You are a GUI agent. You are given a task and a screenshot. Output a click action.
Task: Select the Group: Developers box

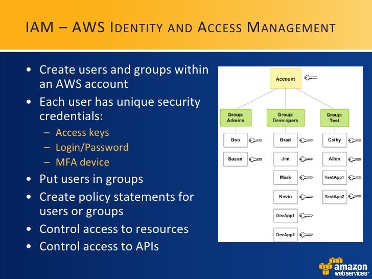286,118
